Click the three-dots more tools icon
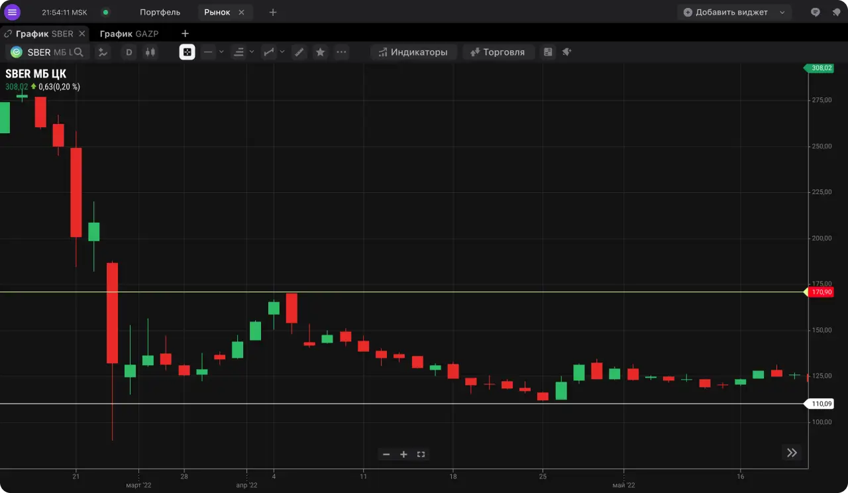 [x=341, y=52]
